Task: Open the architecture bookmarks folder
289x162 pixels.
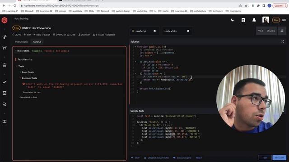Action: [198, 11]
